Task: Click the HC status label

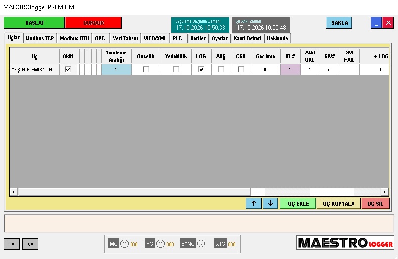Action: [x=150, y=244]
